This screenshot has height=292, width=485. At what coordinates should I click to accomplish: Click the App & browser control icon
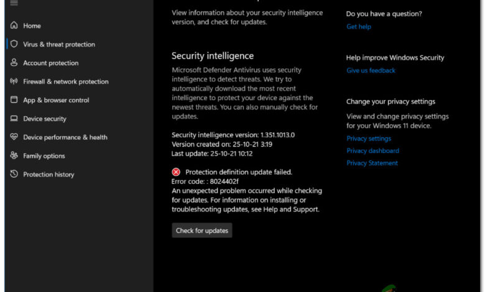(x=14, y=100)
